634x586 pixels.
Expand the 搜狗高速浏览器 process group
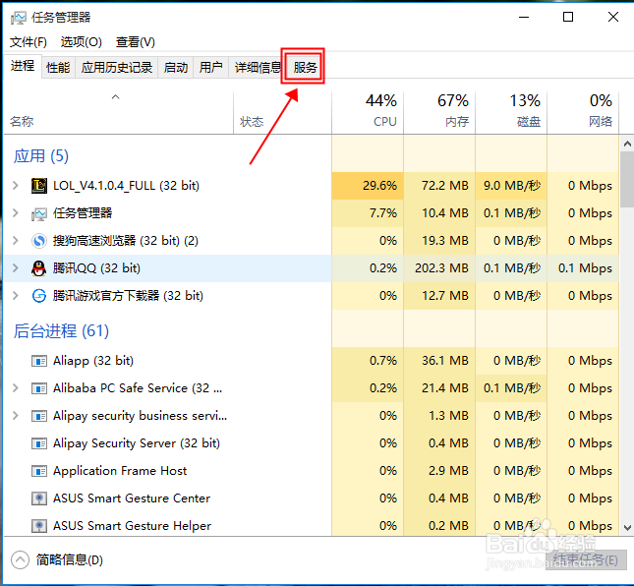(16, 241)
